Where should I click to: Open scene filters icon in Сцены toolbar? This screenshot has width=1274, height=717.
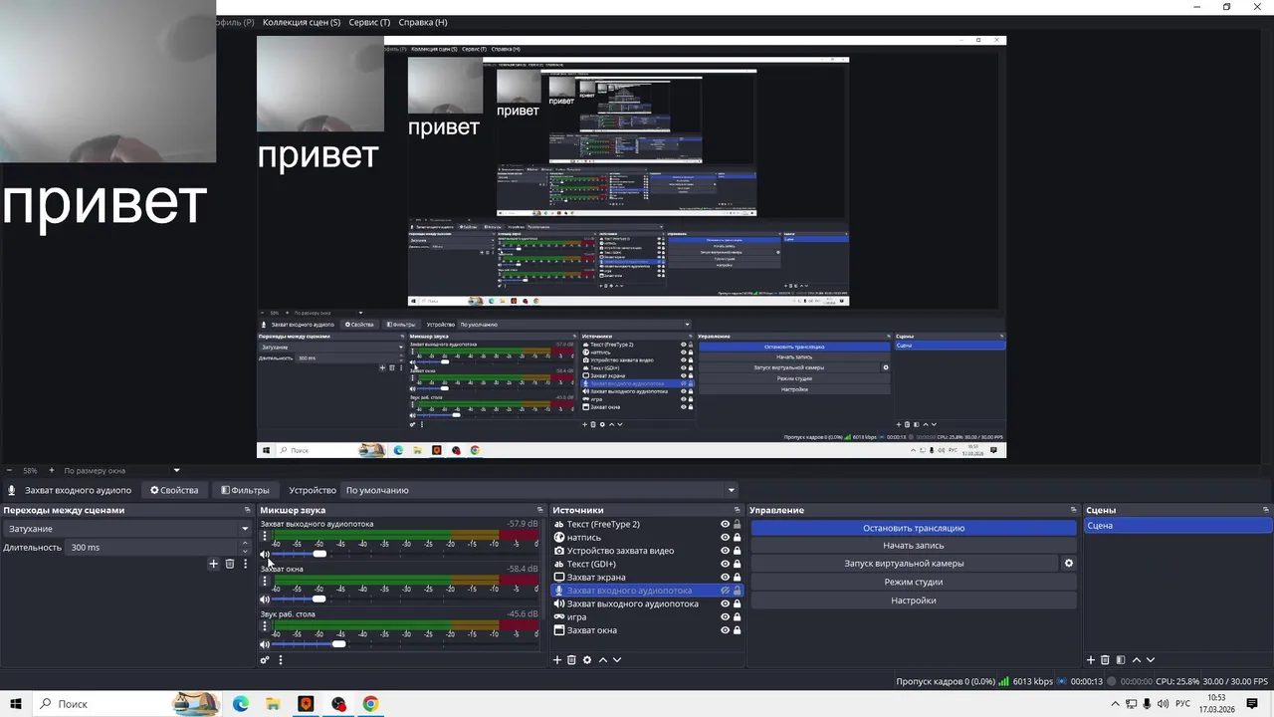coord(1121,660)
